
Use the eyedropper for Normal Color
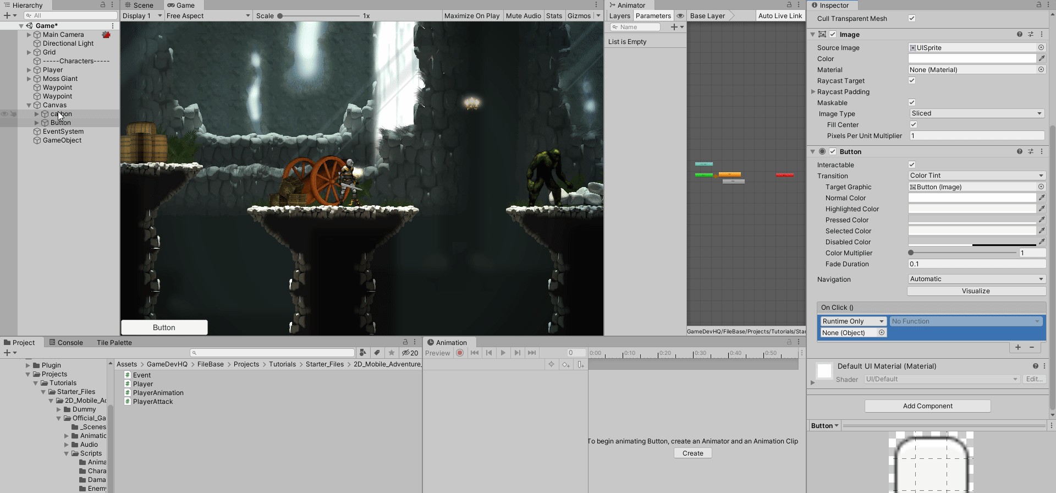click(1042, 198)
